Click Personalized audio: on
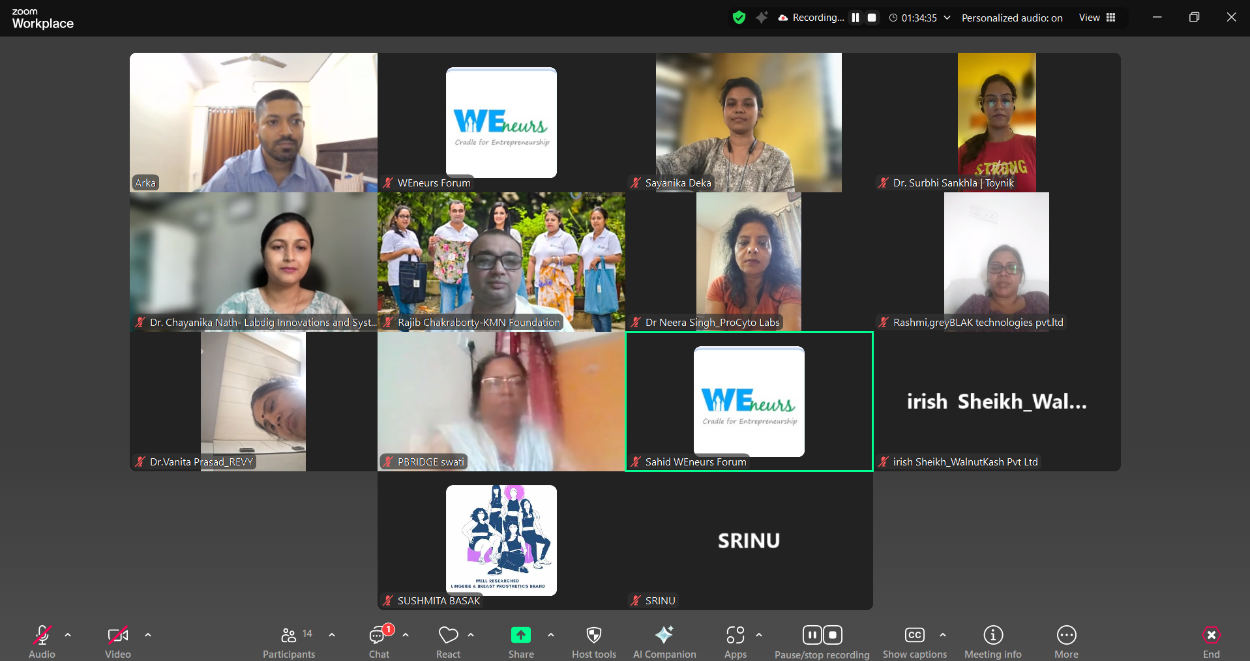Viewport: 1250px width, 661px height. (1011, 18)
